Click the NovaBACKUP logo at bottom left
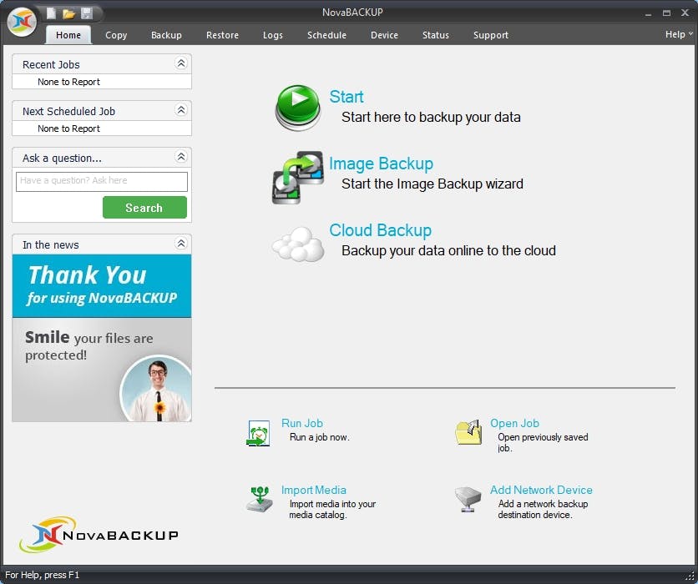The image size is (698, 584). (x=99, y=534)
